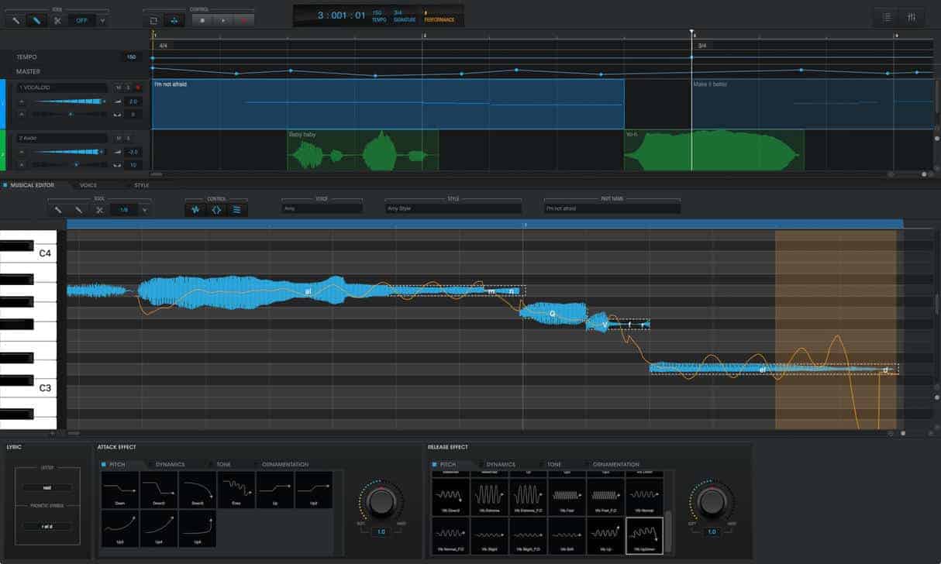Select the pencil tool in top toolbar
Image resolution: width=941 pixels, height=564 pixels.
36,21
